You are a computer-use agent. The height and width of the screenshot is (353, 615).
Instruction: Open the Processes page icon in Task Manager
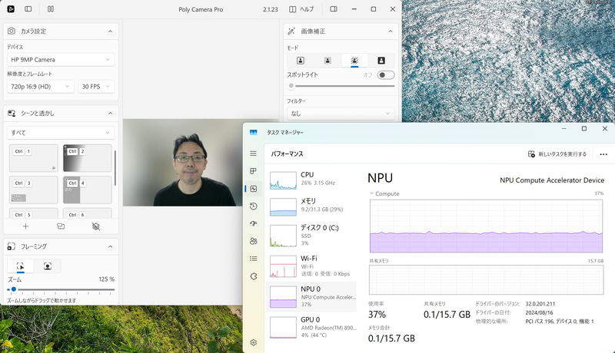coord(254,171)
